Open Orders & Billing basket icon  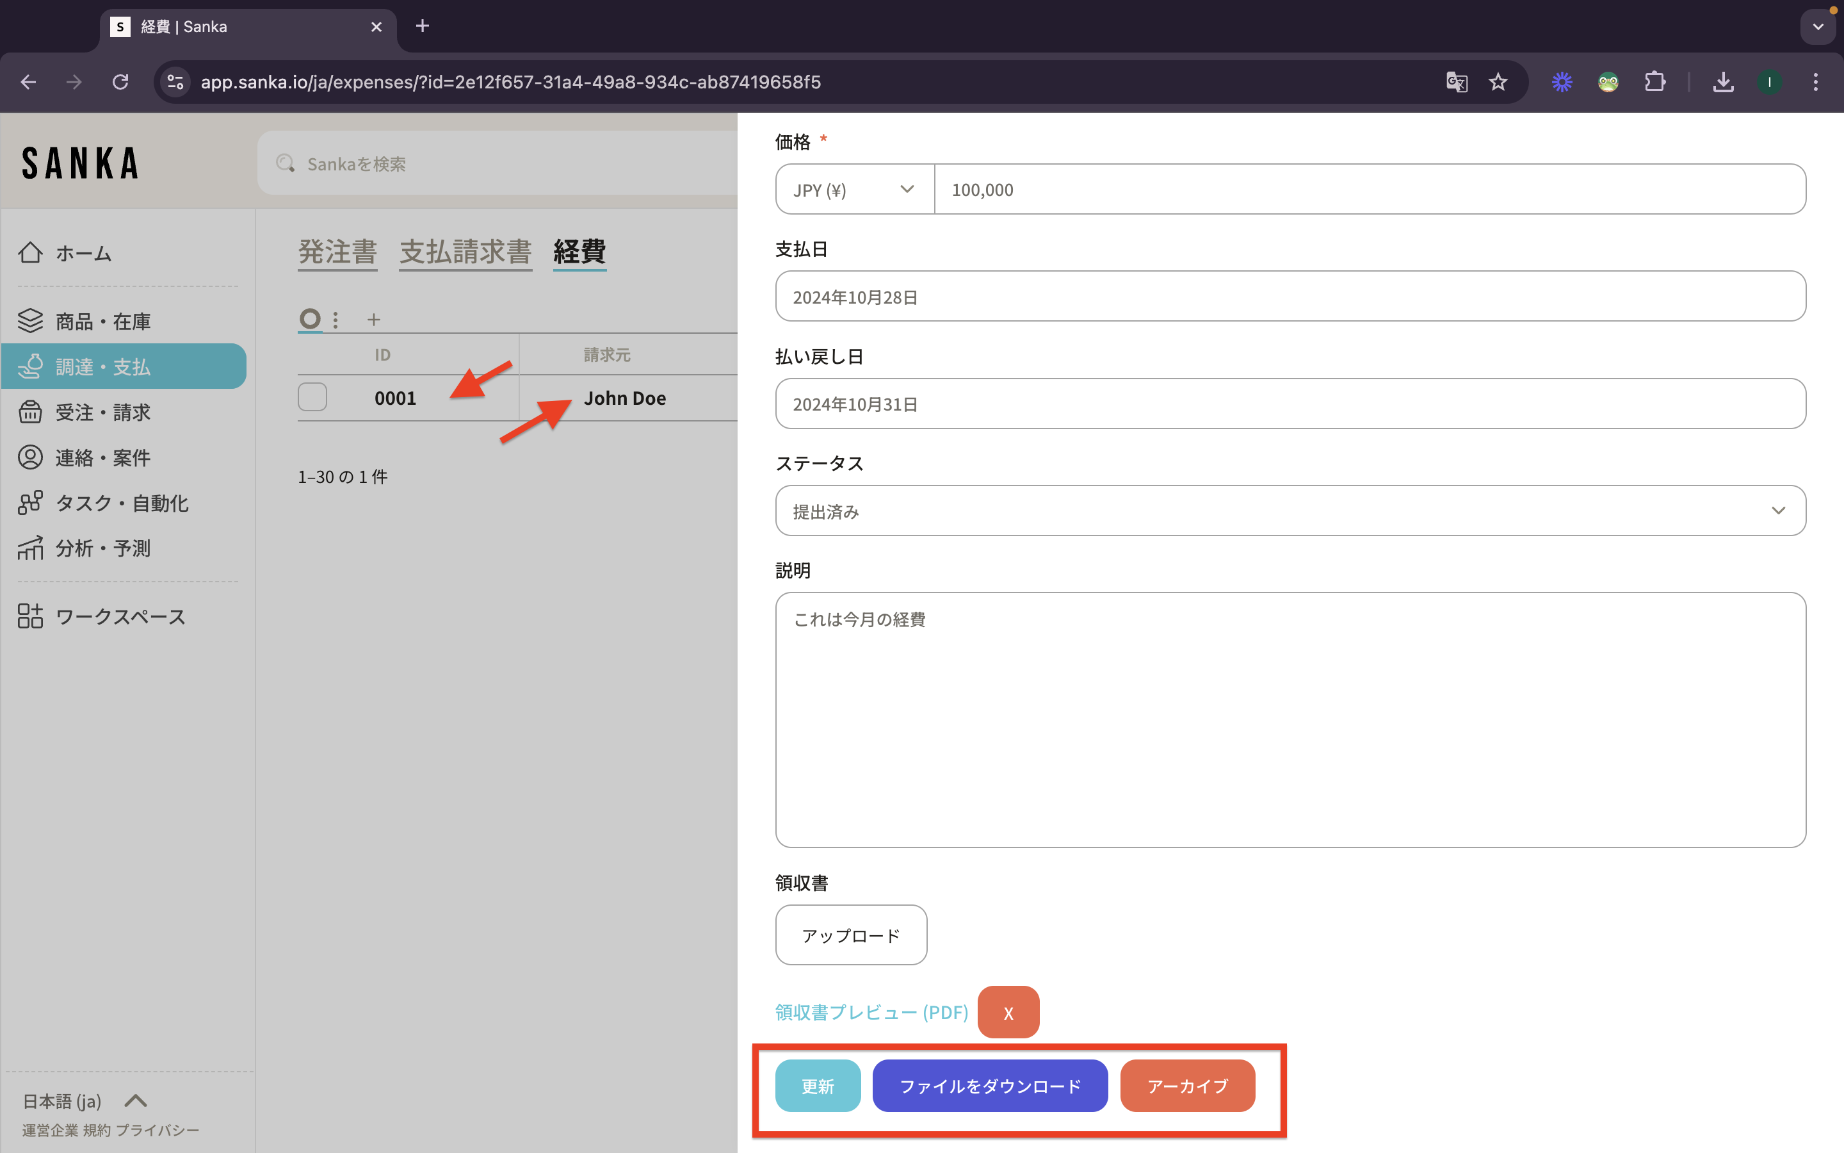click(31, 413)
